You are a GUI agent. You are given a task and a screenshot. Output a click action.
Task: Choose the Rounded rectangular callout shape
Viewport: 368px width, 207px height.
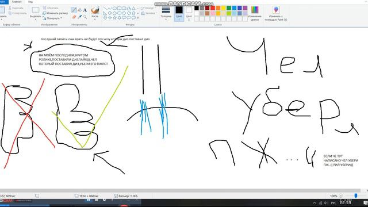pos(124,18)
